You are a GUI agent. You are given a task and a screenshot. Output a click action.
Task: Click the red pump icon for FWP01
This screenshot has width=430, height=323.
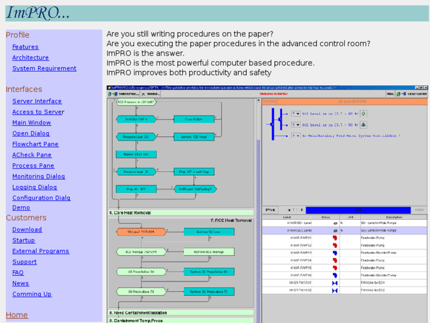335,238
